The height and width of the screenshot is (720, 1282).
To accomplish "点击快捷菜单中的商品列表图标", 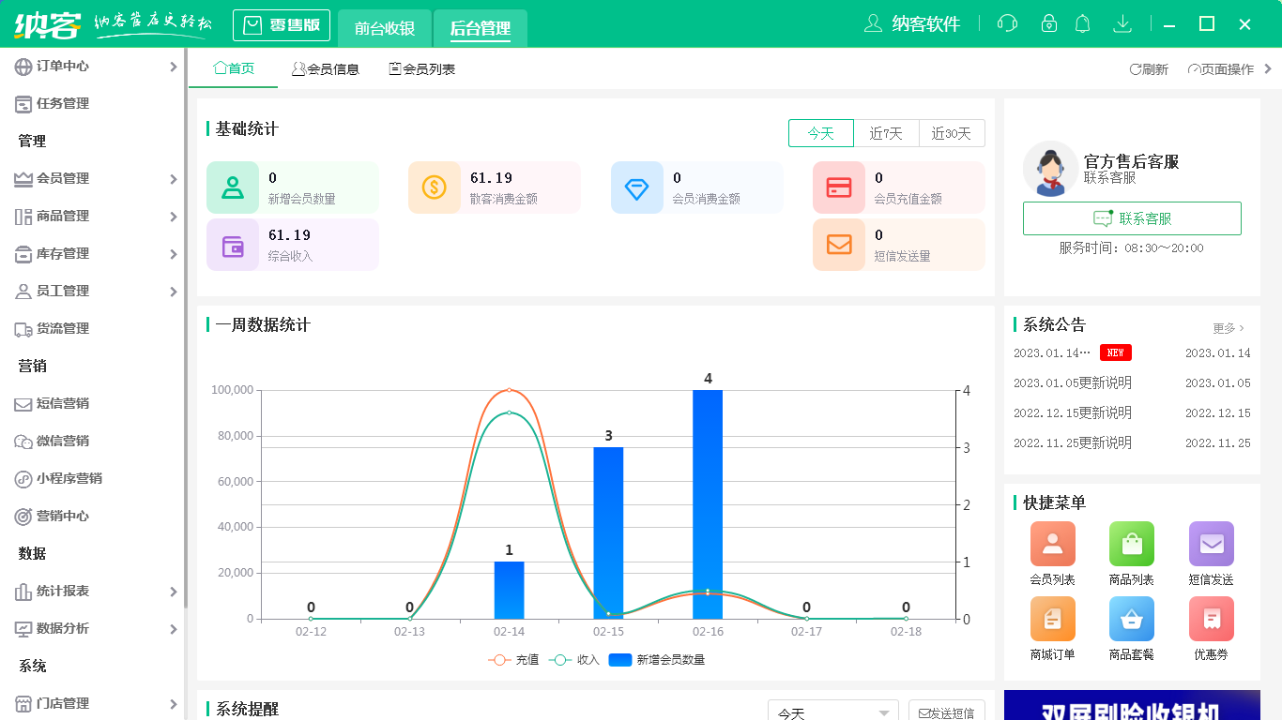I will tap(1131, 544).
